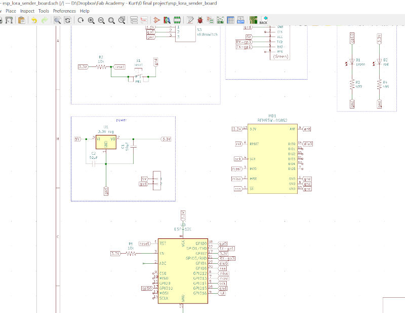Click the Leave sheet icon

pyautogui.click(x=144, y=20)
